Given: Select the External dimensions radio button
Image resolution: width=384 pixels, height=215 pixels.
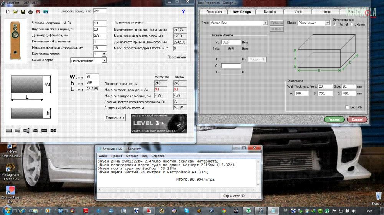Looking at the screenshot, I should [x=351, y=24].
